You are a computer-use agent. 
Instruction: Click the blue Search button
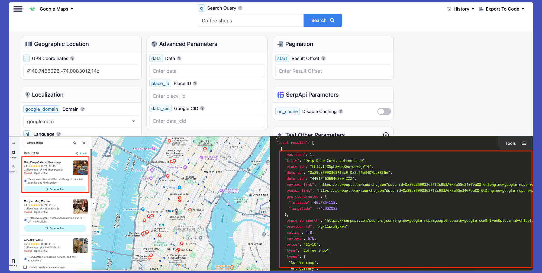point(323,20)
